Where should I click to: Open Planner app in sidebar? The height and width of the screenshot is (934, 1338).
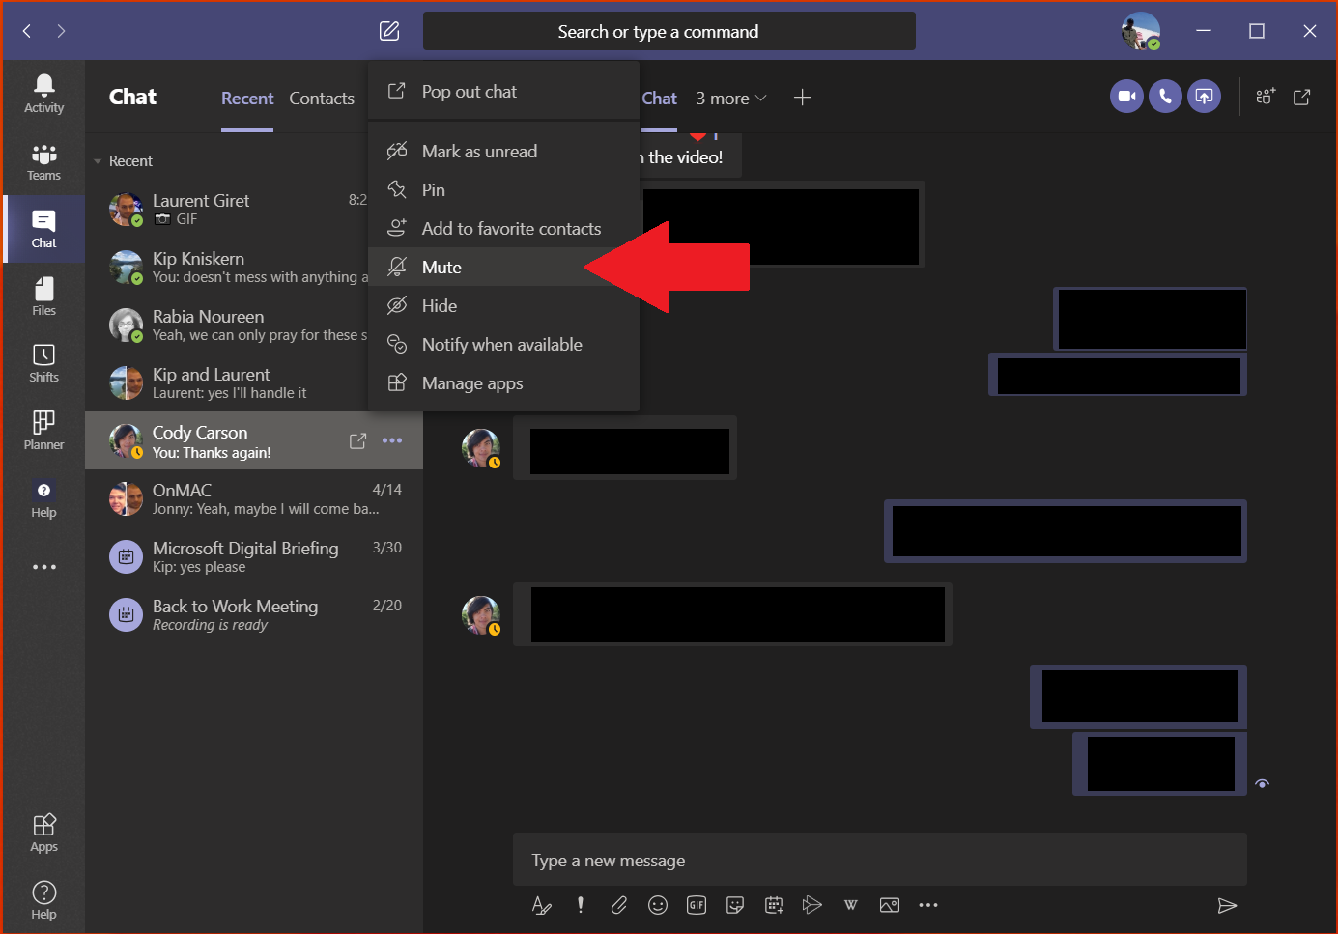43,431
